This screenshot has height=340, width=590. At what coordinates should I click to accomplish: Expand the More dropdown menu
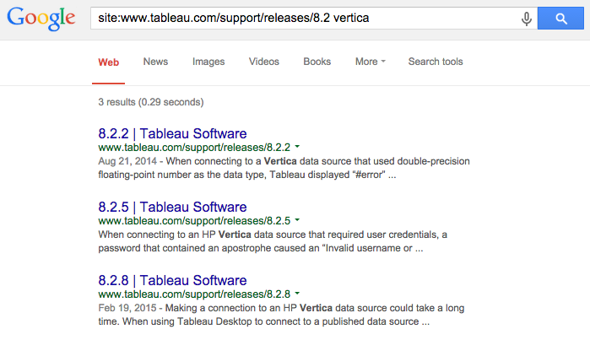coord(371,62)
